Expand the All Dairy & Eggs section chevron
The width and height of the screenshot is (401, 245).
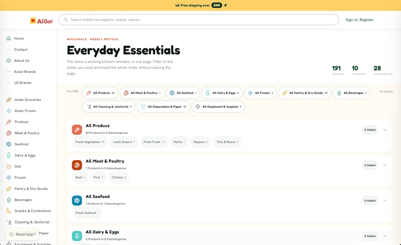coord(385,236)
